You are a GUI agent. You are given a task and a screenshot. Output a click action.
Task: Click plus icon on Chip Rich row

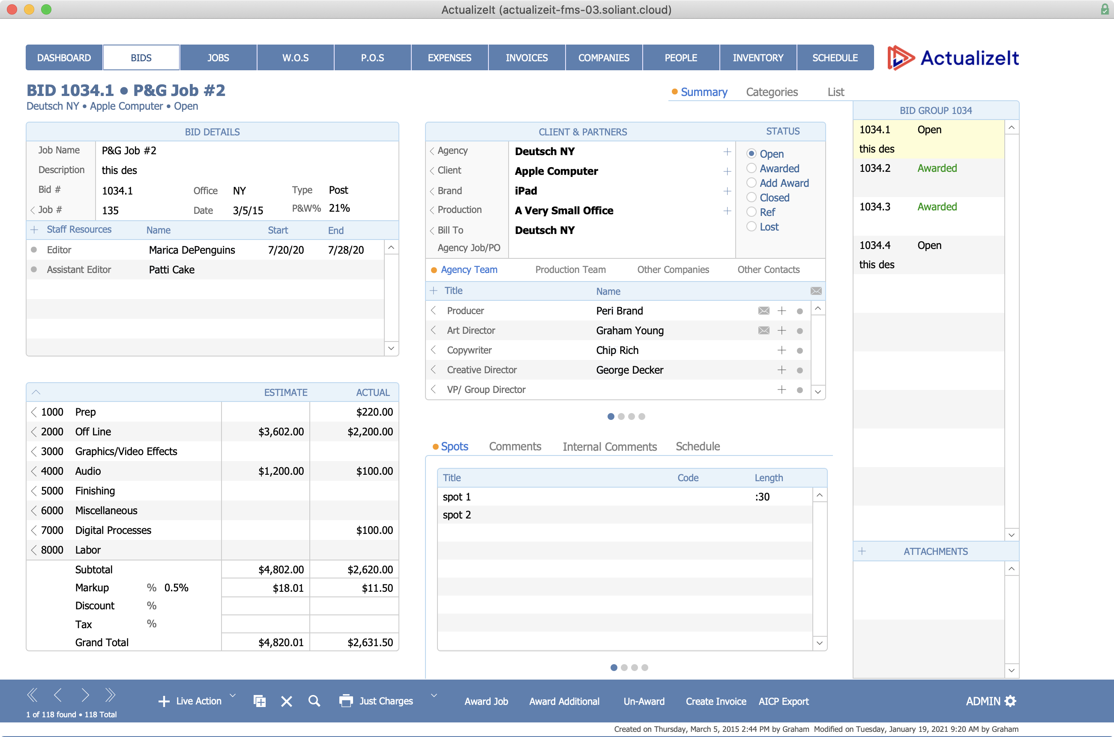(x=782, y=350)
